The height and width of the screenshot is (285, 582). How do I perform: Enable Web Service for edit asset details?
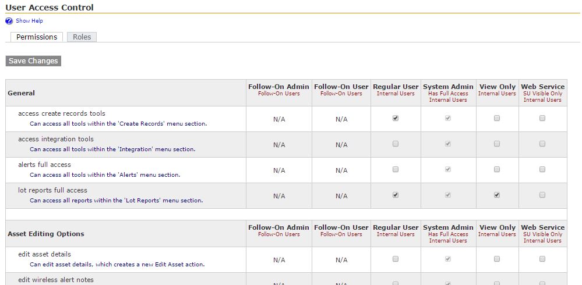pyautogui.click(x=542, y=259)
